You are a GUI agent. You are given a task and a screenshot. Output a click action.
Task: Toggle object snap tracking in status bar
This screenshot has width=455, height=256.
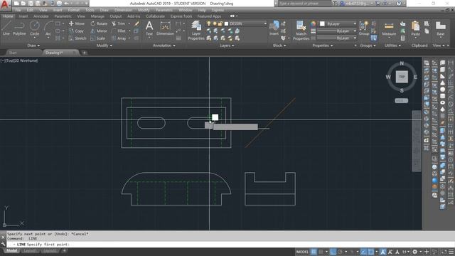tap(363, 252)
